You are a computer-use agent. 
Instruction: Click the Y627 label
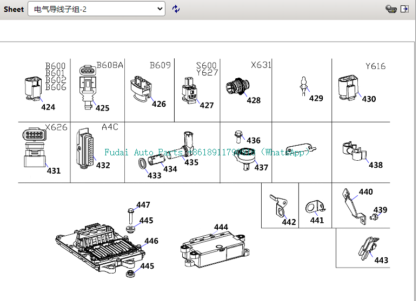[x=207, y=72]
